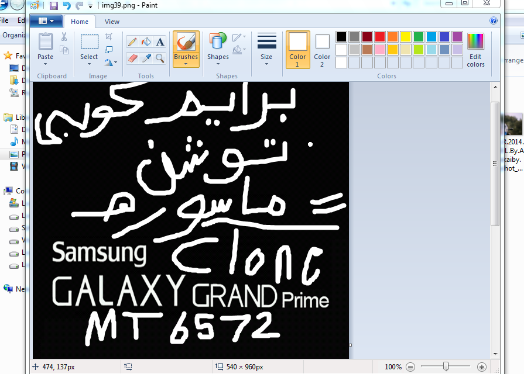The image size is (524, 374).
Task: Expand the Rotate or flip dropdown
Action: [111, 63]
